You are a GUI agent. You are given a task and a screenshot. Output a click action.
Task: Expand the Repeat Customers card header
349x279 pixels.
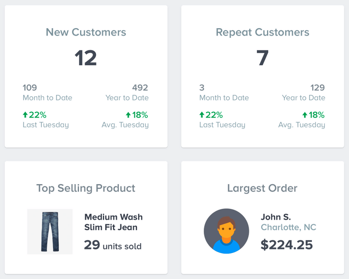[262, 32]
